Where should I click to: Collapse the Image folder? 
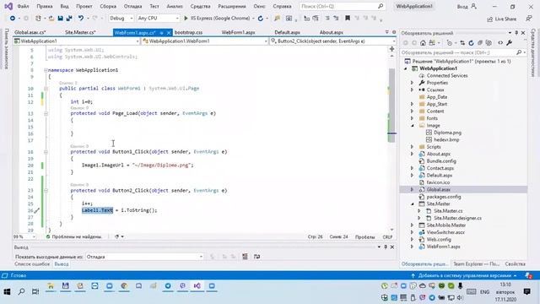[x=412, y=126]
